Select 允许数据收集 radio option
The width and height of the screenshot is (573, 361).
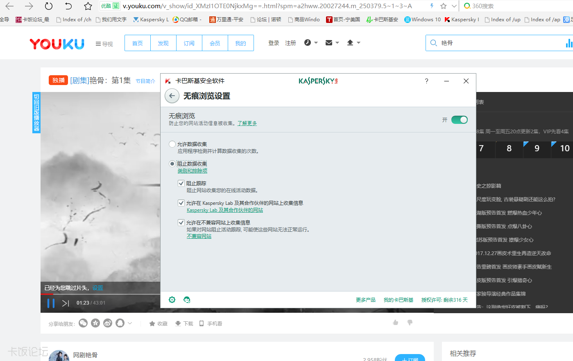click(172, 144)
